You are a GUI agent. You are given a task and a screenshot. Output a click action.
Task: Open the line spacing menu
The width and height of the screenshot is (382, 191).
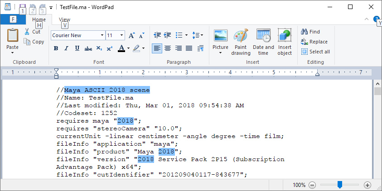[x=198, y=35]
